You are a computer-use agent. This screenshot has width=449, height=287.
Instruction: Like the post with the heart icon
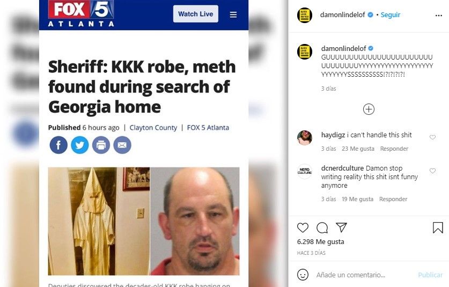[303, 227]
